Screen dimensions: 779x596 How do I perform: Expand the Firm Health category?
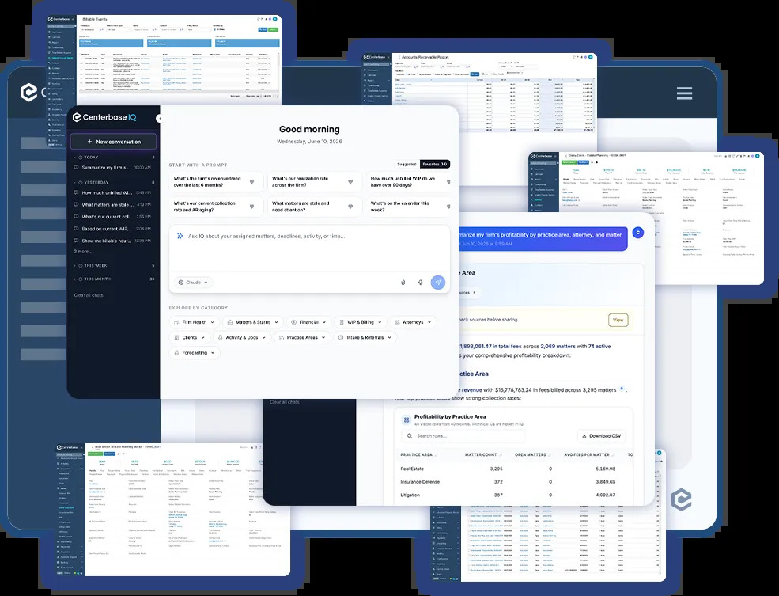pyautogui.click(x=195, y=322)
